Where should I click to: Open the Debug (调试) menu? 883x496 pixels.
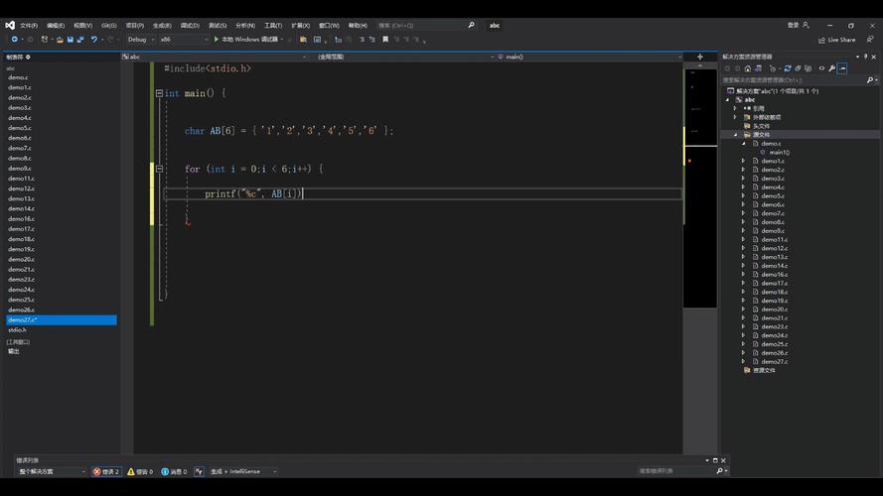[x=190, y=26]
